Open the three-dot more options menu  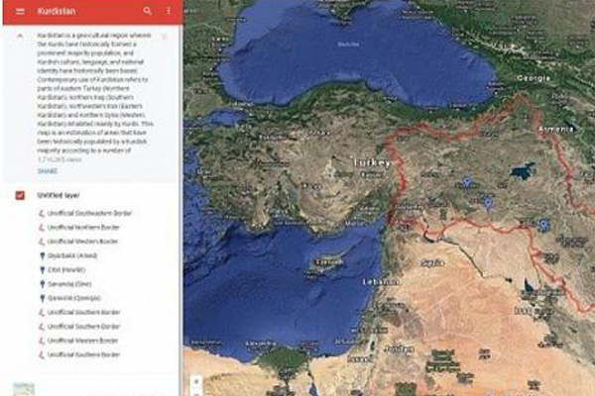[169, 11]
